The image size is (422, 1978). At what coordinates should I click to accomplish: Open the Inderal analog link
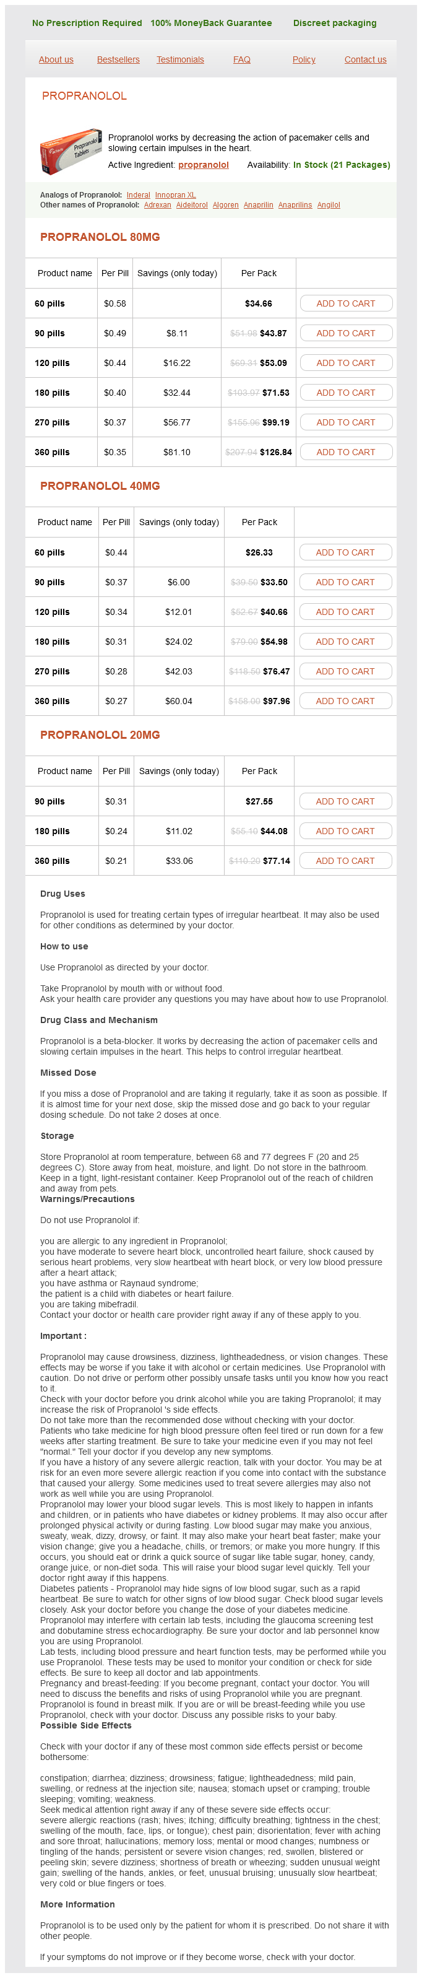pos(138,195)
